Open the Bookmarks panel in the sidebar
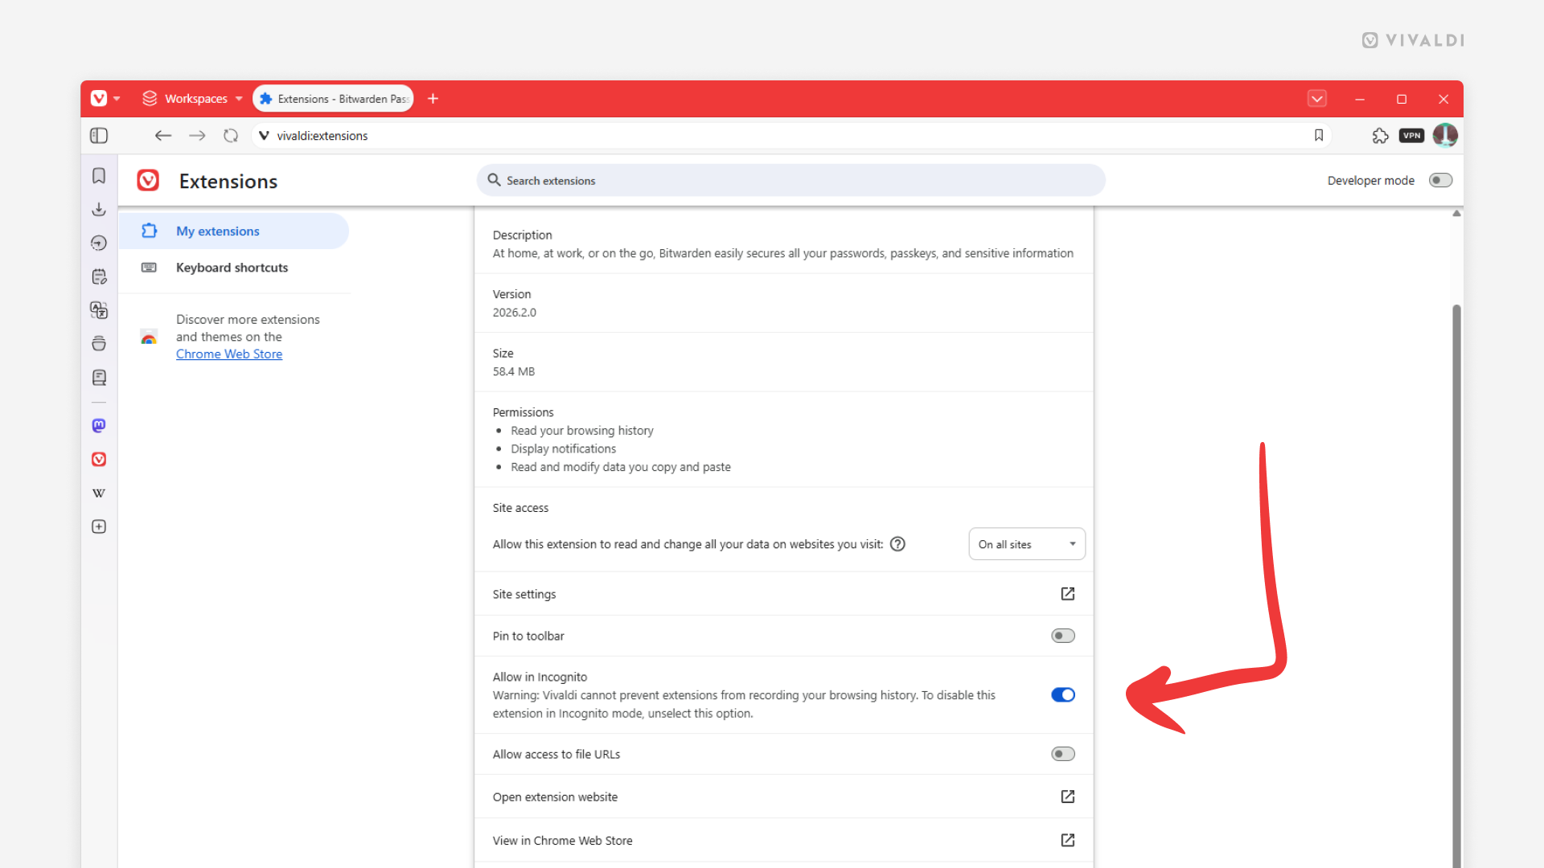 click(99, 176)
